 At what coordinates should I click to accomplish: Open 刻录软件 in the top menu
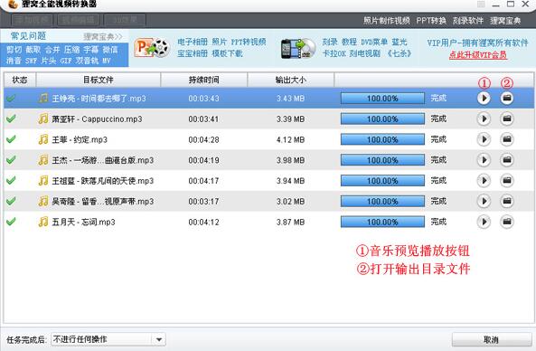click(x=468, y=21)
